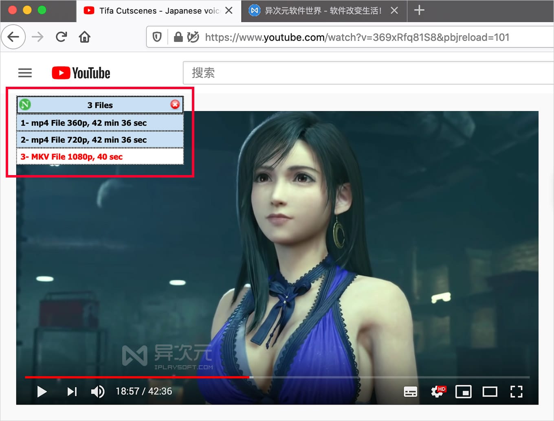Open a new browser tab

[419, 11]
